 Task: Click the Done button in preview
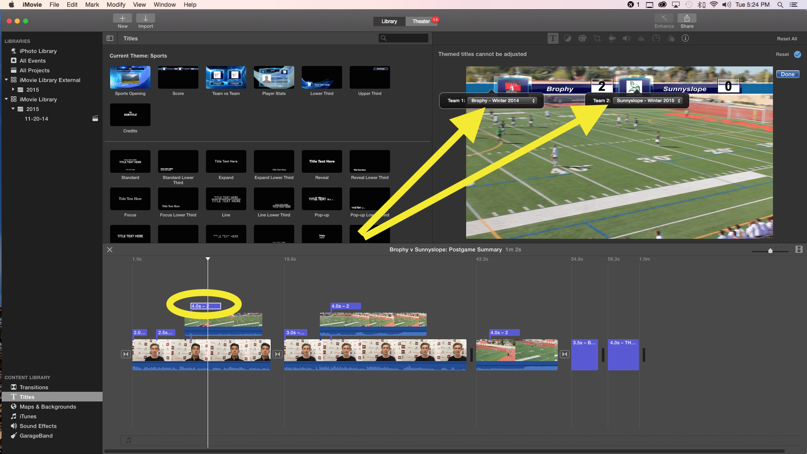point(788,74)
